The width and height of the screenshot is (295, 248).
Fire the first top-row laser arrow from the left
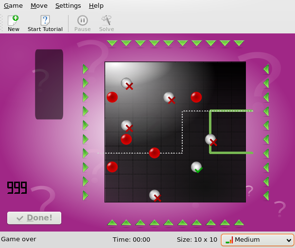pos(112,43)
